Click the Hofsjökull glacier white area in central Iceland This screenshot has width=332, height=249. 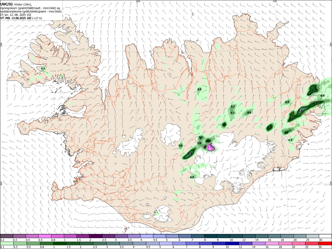pos(171,134)
